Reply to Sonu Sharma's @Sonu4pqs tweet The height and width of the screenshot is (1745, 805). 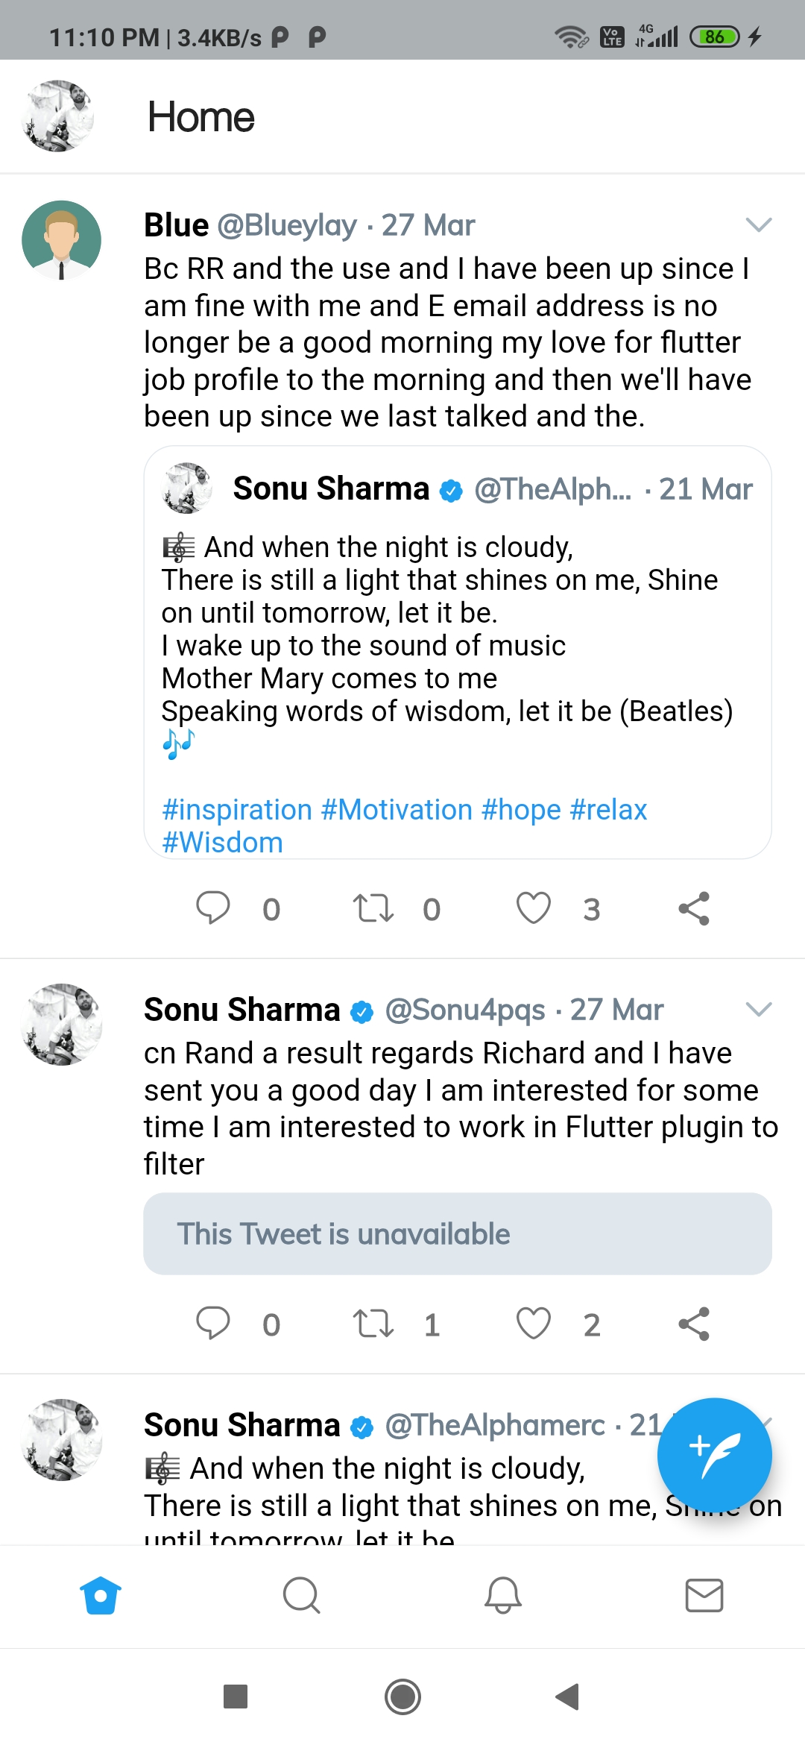pos(213,1324)
